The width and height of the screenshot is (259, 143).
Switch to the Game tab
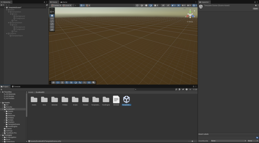(64, 2)
